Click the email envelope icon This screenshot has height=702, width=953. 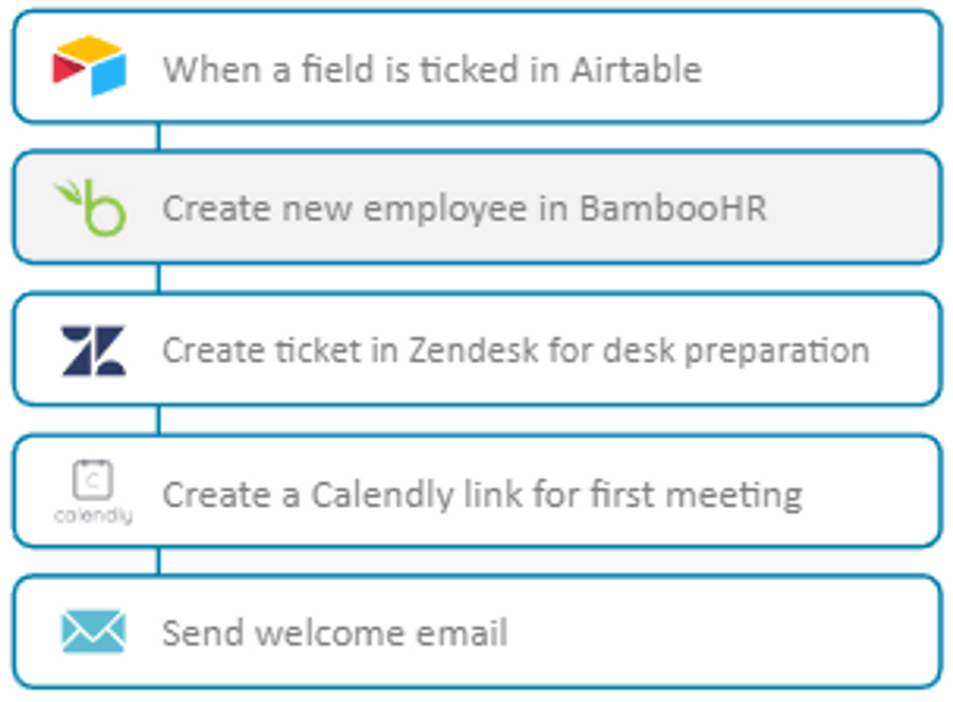[93, 633]
